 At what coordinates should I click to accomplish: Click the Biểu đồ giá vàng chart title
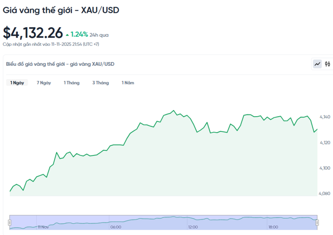(x=60, y=64)
